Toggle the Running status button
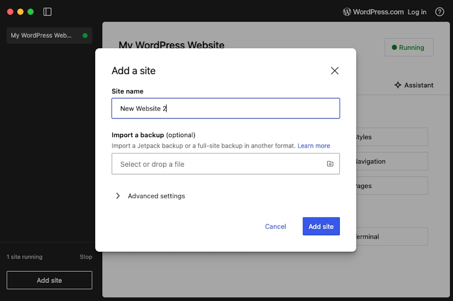This screenshot has width=453, height=301. point(409,47)
